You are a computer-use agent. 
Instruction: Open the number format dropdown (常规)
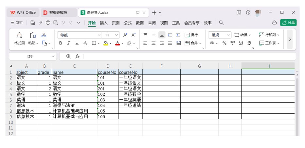pos(220,35)
